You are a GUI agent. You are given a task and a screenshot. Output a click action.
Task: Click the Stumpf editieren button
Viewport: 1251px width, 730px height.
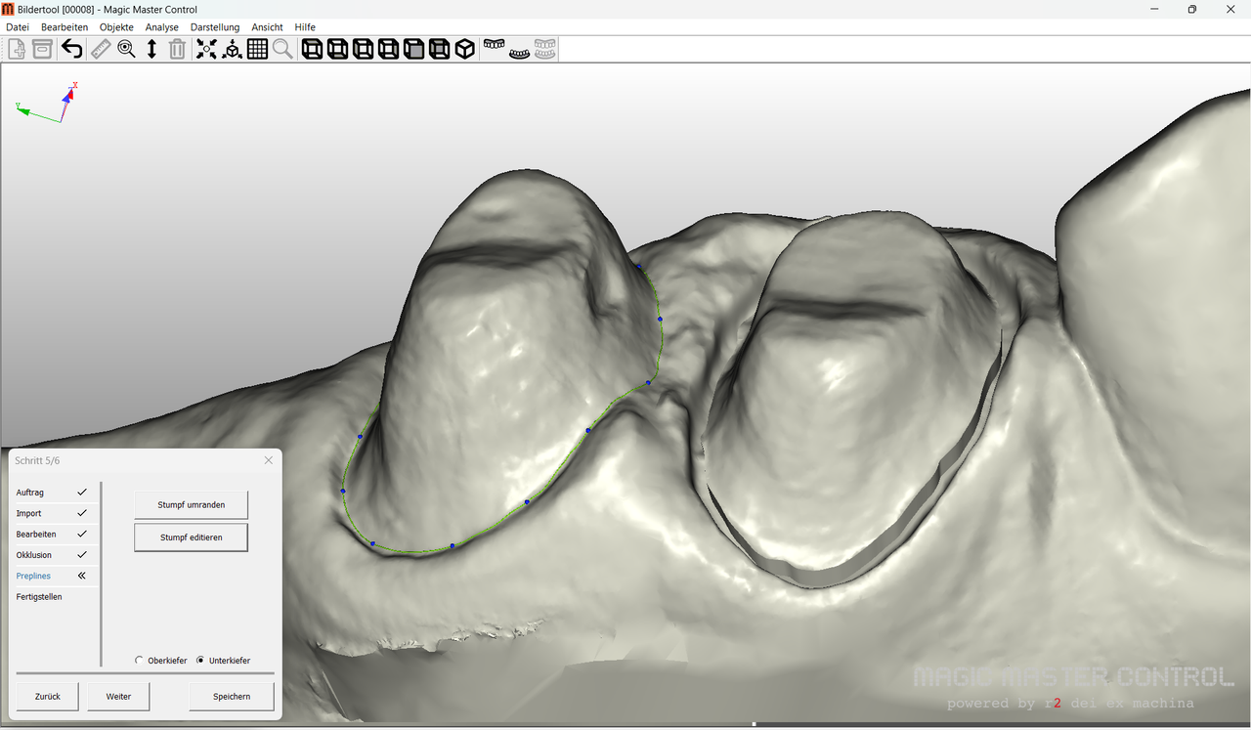(x=192, y=537)
